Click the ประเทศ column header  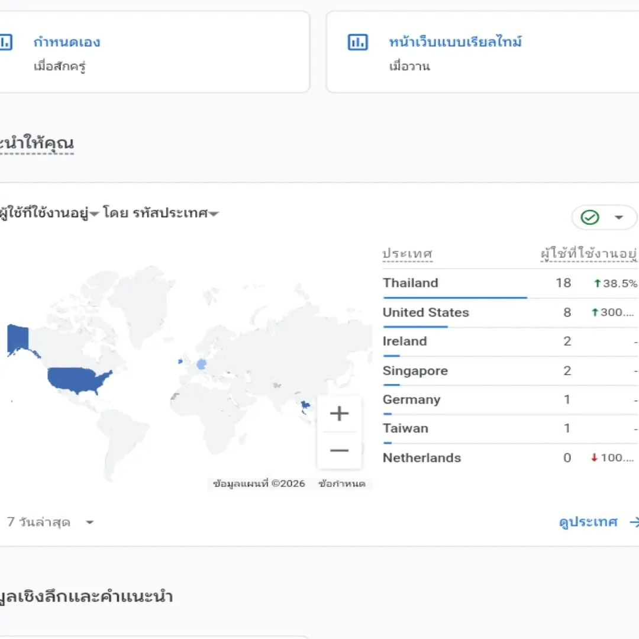tap(407, 253)
